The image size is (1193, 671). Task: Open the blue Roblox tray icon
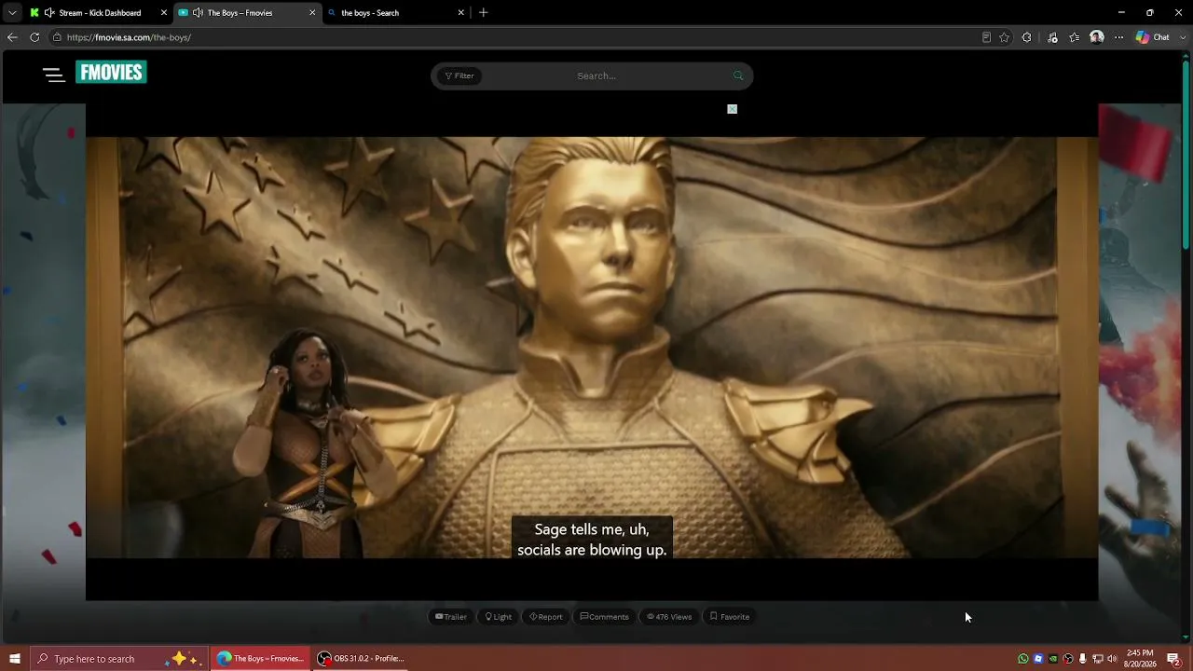click(x=1038, y=659)
